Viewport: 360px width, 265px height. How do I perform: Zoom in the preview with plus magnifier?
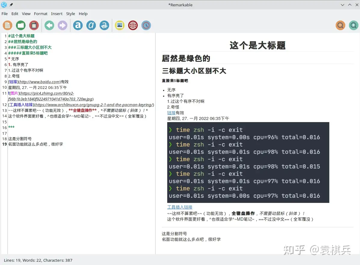pos(354,25)
